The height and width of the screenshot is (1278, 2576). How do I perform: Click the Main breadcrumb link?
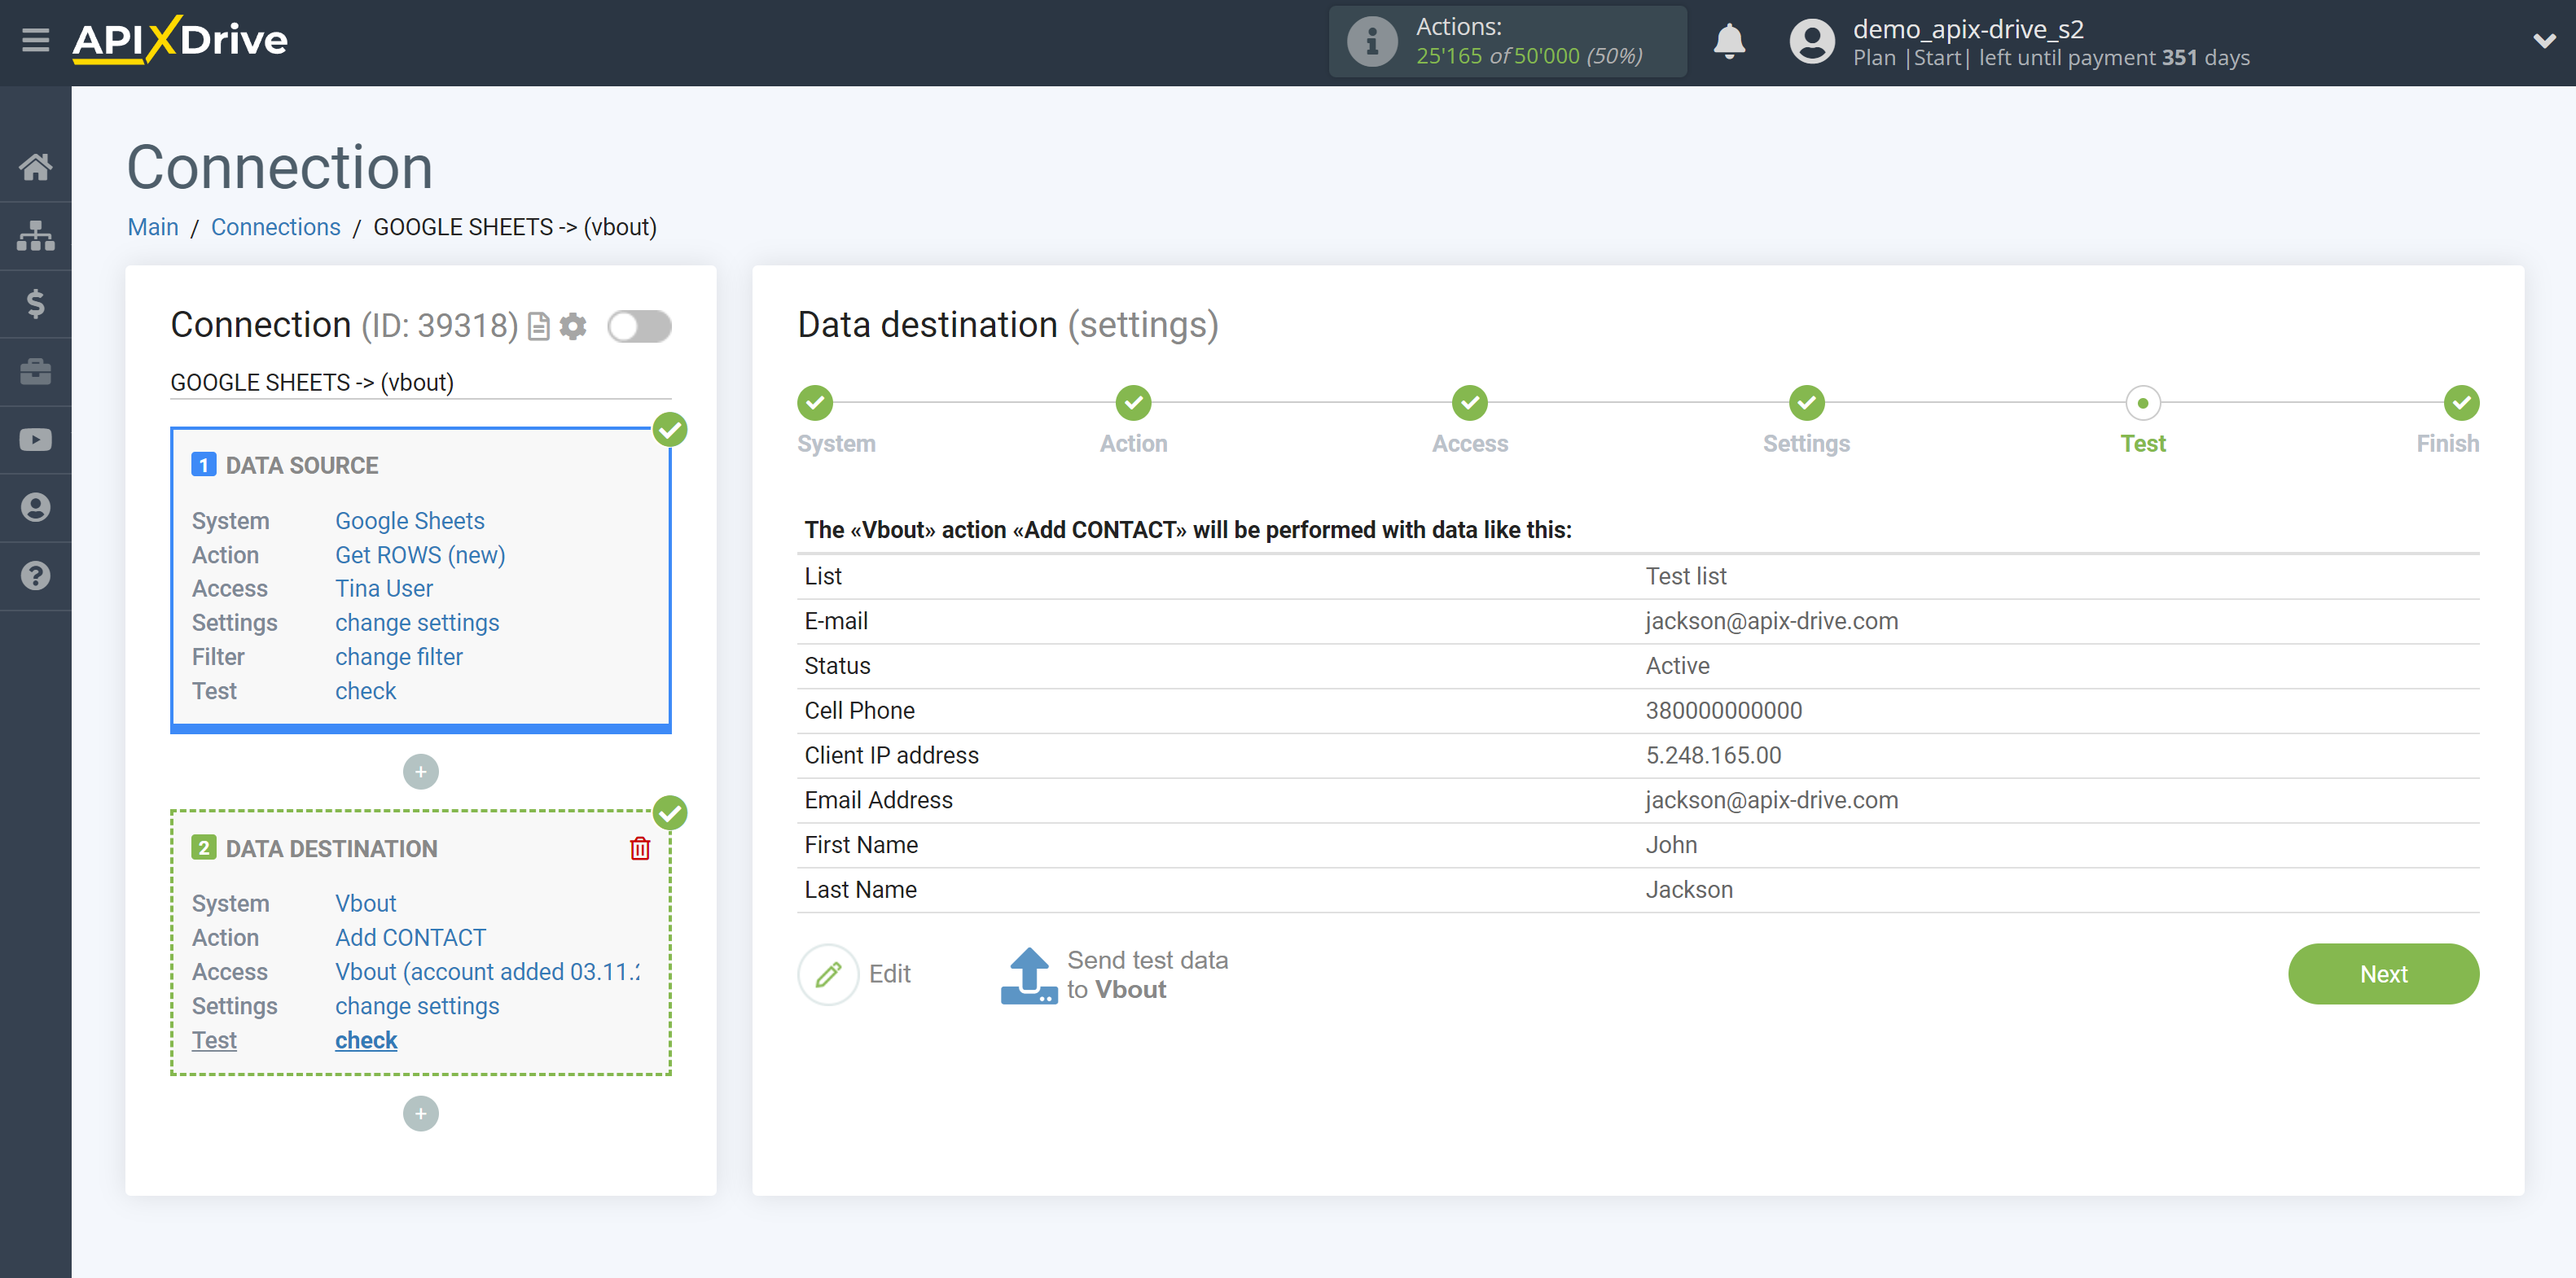click(153, 227)
